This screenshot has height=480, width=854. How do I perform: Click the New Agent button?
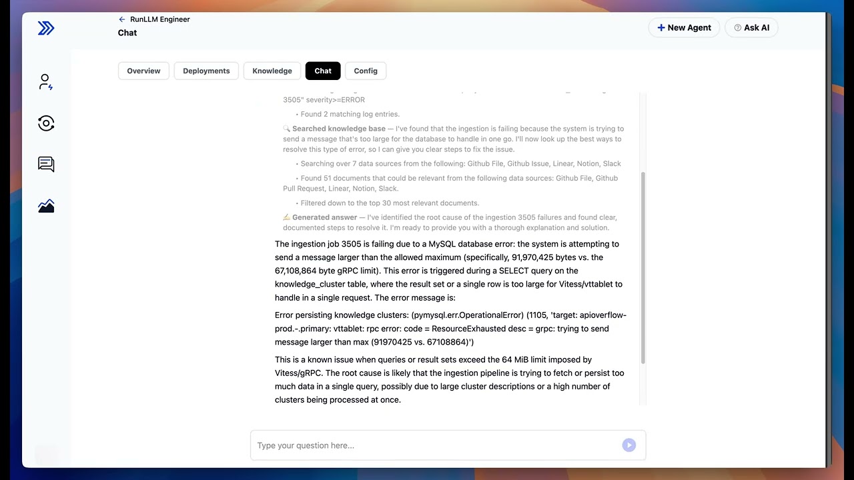pyautogui.click(x=684, y=27)
